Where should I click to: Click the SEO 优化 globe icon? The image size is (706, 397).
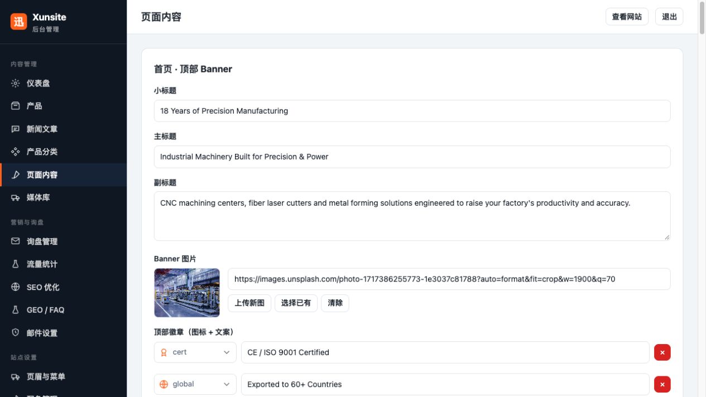pos(16,287)
